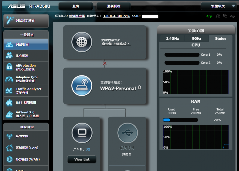Open Network Map menu item 網路地圖
Screen dimensions: 239x171
pyautogui.click(x=26, y=44)
